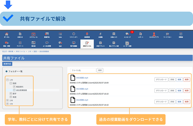Delete the 0422授業.mp4 file
Screen dimensions: 193x126
[187, 102]
